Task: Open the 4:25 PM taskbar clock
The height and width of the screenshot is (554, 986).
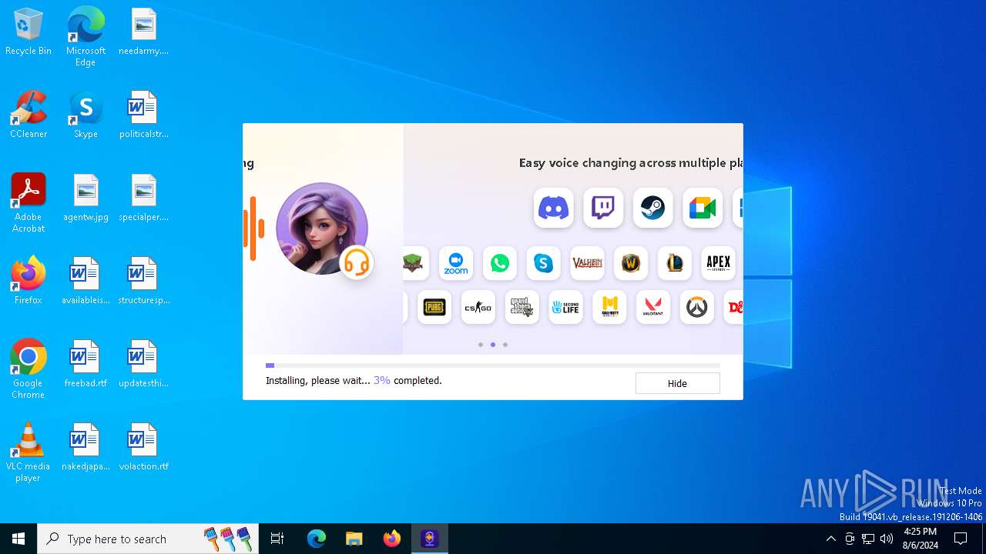Action: click(x=921, y=539)
